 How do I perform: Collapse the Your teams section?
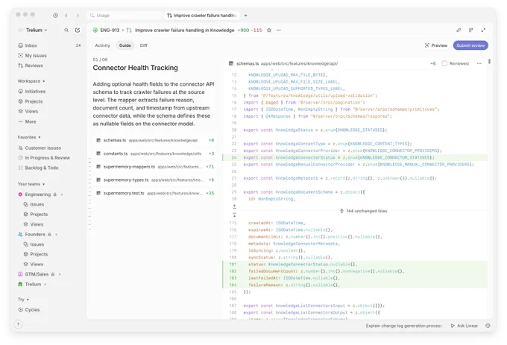click(x=31, y=184)
